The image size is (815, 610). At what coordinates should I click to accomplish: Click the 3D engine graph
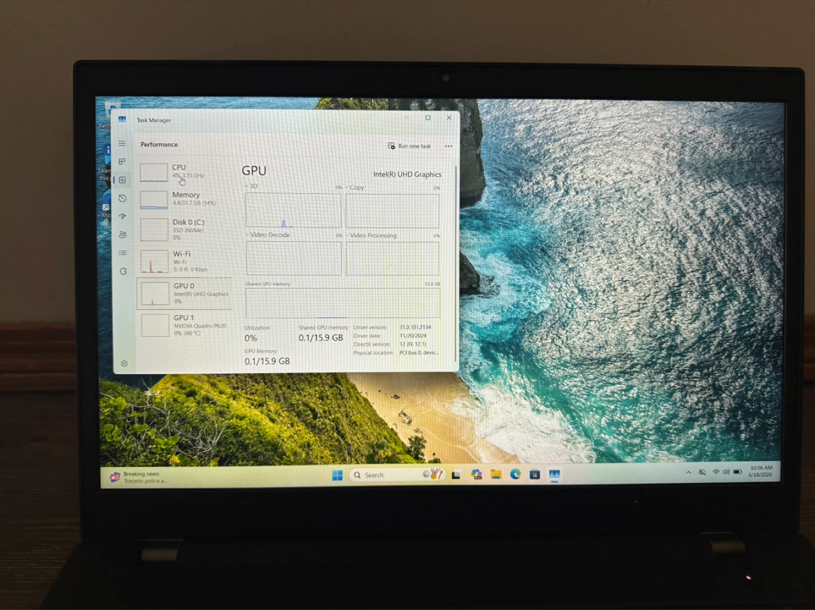[293, 210]
